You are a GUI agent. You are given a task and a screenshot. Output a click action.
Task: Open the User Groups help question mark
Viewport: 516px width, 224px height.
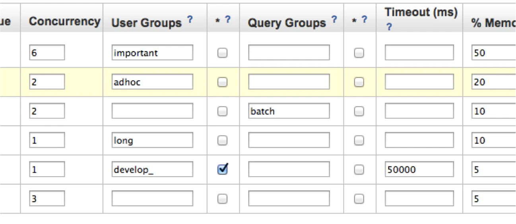(190, 19)
